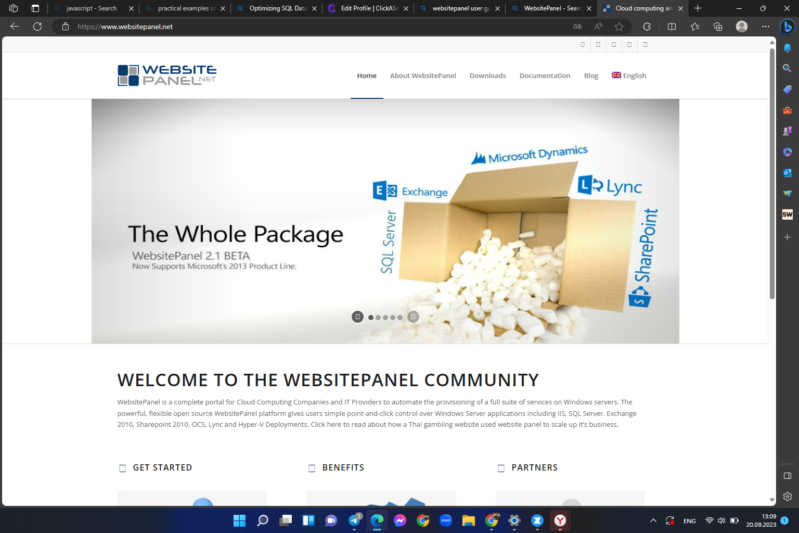Open the Settings and more menu

click(x=766, y=27)
